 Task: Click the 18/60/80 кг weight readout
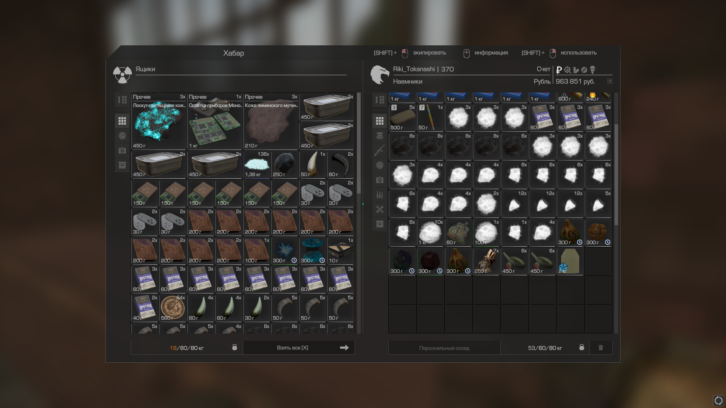tap(187, 348)
